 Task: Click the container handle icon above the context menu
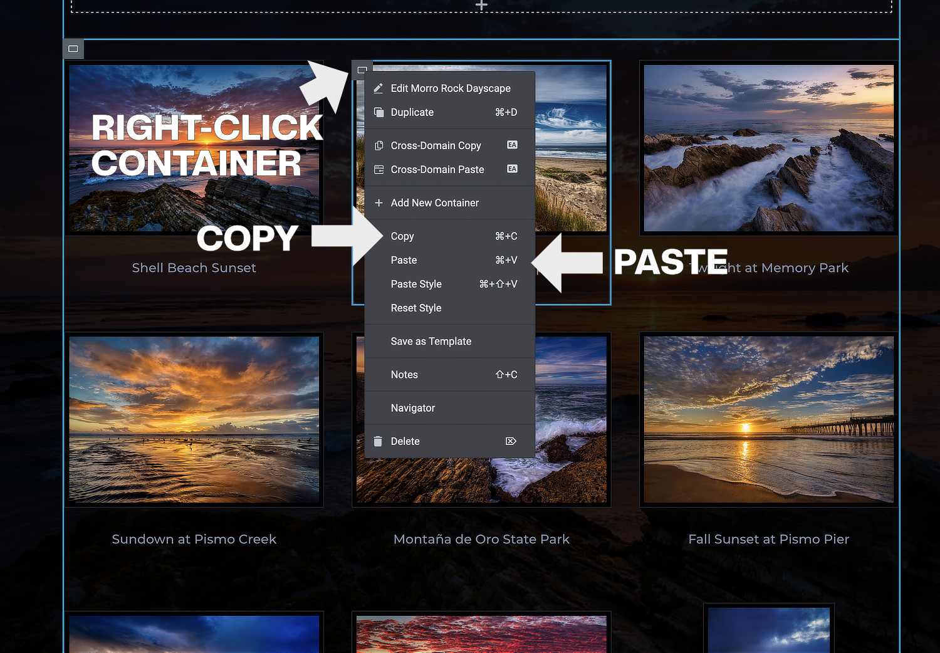click(x=362, y=70)
